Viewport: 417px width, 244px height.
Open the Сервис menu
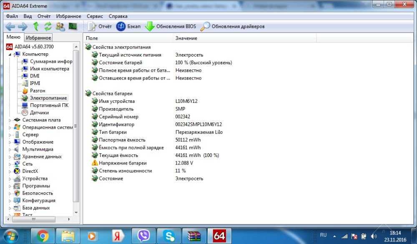95,16
